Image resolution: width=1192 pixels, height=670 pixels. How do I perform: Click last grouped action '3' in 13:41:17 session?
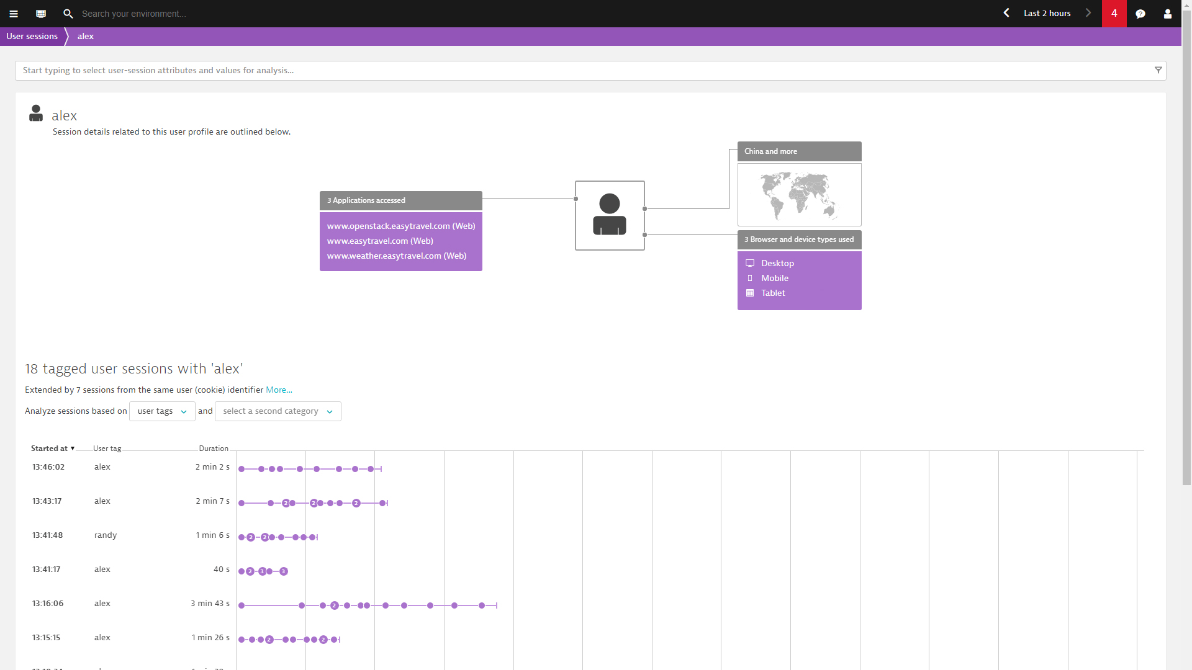pyautogui.click(x=284, y=571)
